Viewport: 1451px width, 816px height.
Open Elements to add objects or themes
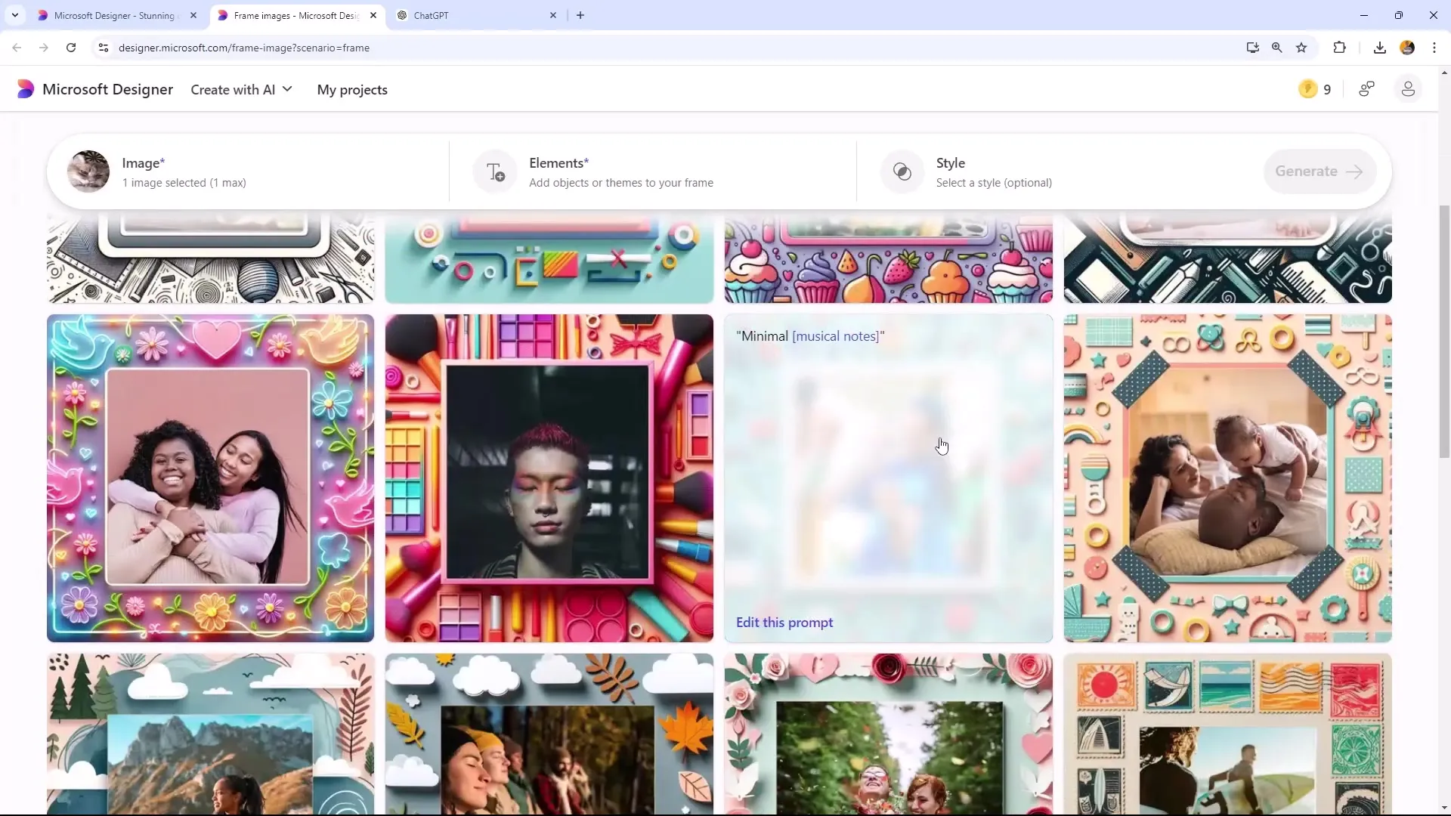point(654,172)
